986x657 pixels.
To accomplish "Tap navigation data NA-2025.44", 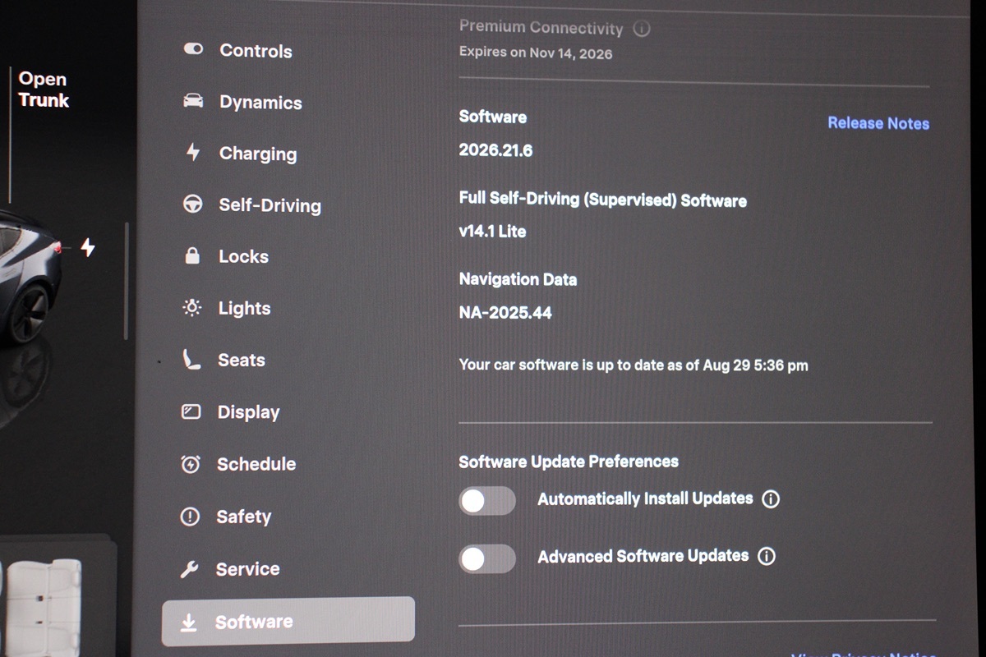I will pos(505,313).
